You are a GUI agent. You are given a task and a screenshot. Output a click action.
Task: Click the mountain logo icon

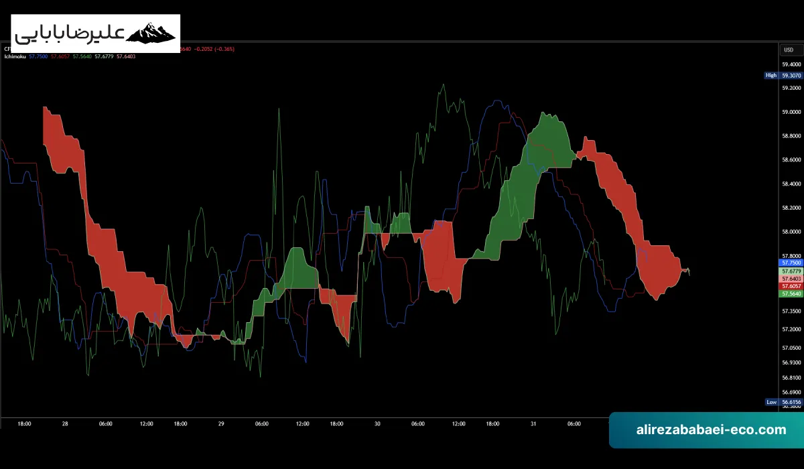tap(151, 33)
